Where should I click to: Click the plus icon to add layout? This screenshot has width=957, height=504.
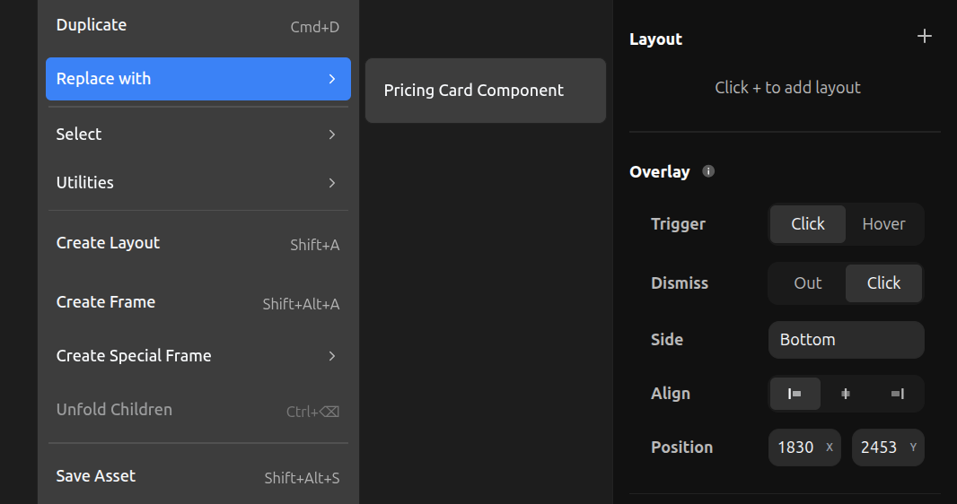tap(925, 37)
